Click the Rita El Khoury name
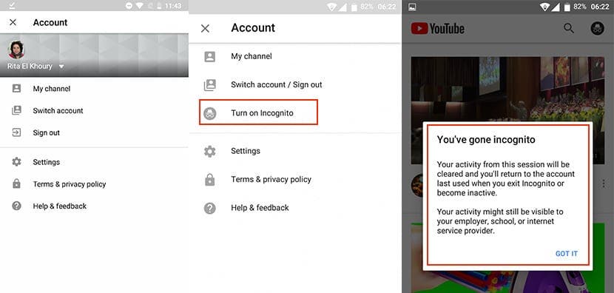This screenshot has width=614, height=293. 30,66
